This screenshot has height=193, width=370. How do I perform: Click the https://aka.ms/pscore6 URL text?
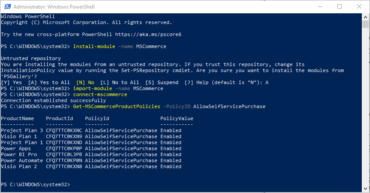148,34
